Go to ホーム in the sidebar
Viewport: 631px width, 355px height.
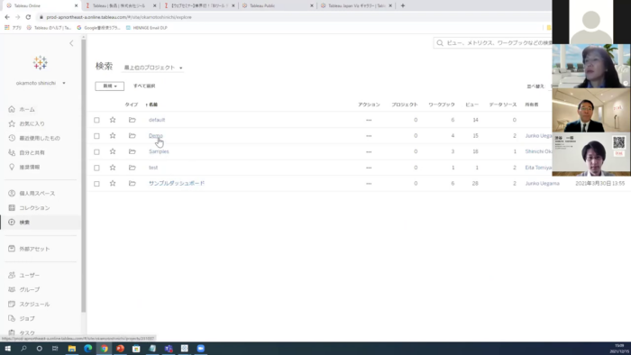[27, 109]
